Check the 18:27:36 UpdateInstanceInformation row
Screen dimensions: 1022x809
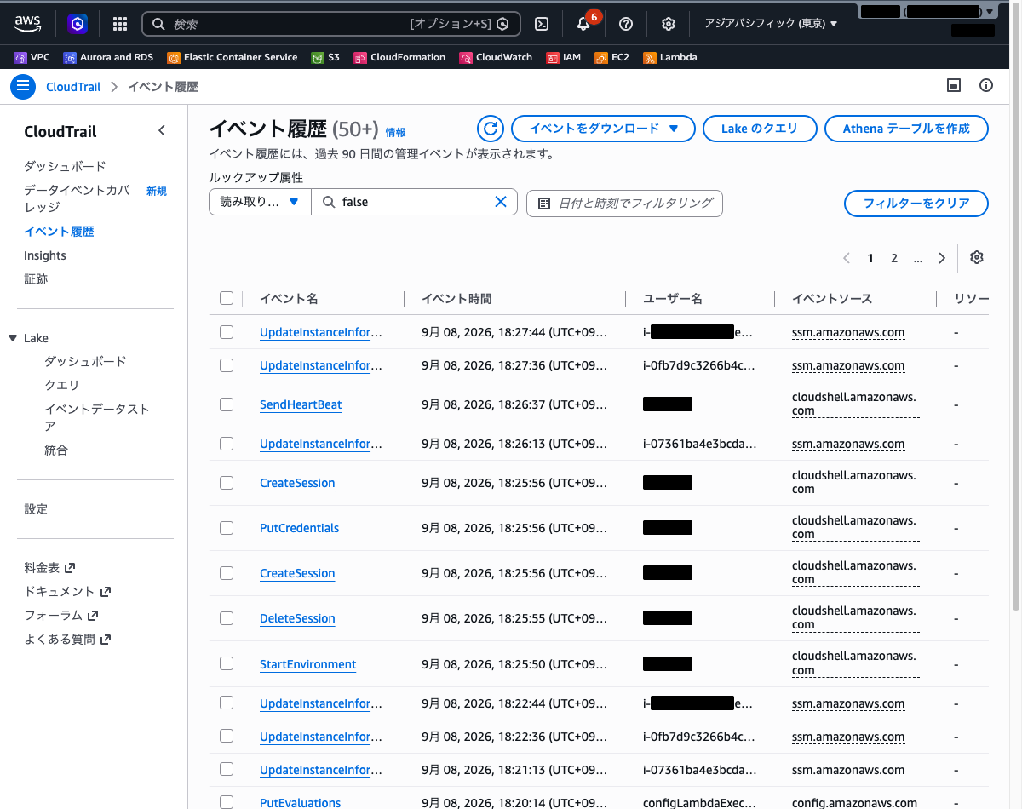[226, 365]
